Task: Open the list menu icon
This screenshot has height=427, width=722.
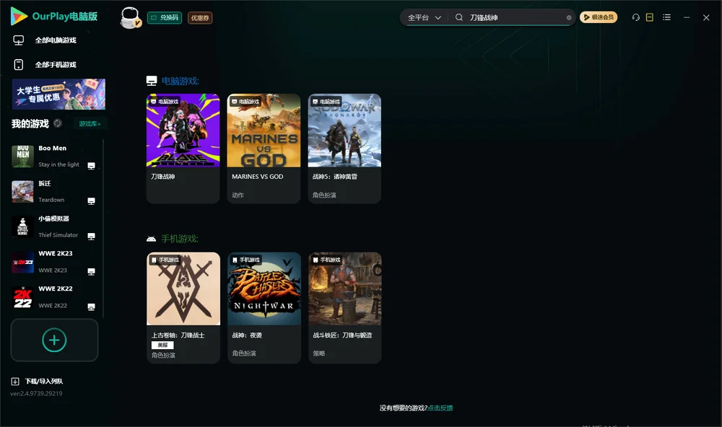Action: pos(666,17)
